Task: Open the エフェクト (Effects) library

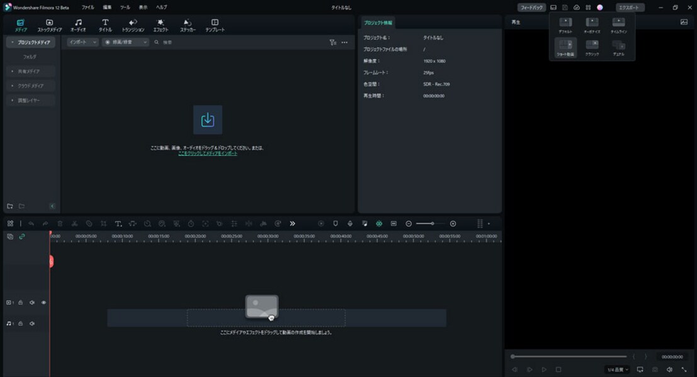Action: pyautogui.click(x=161, y=25)
